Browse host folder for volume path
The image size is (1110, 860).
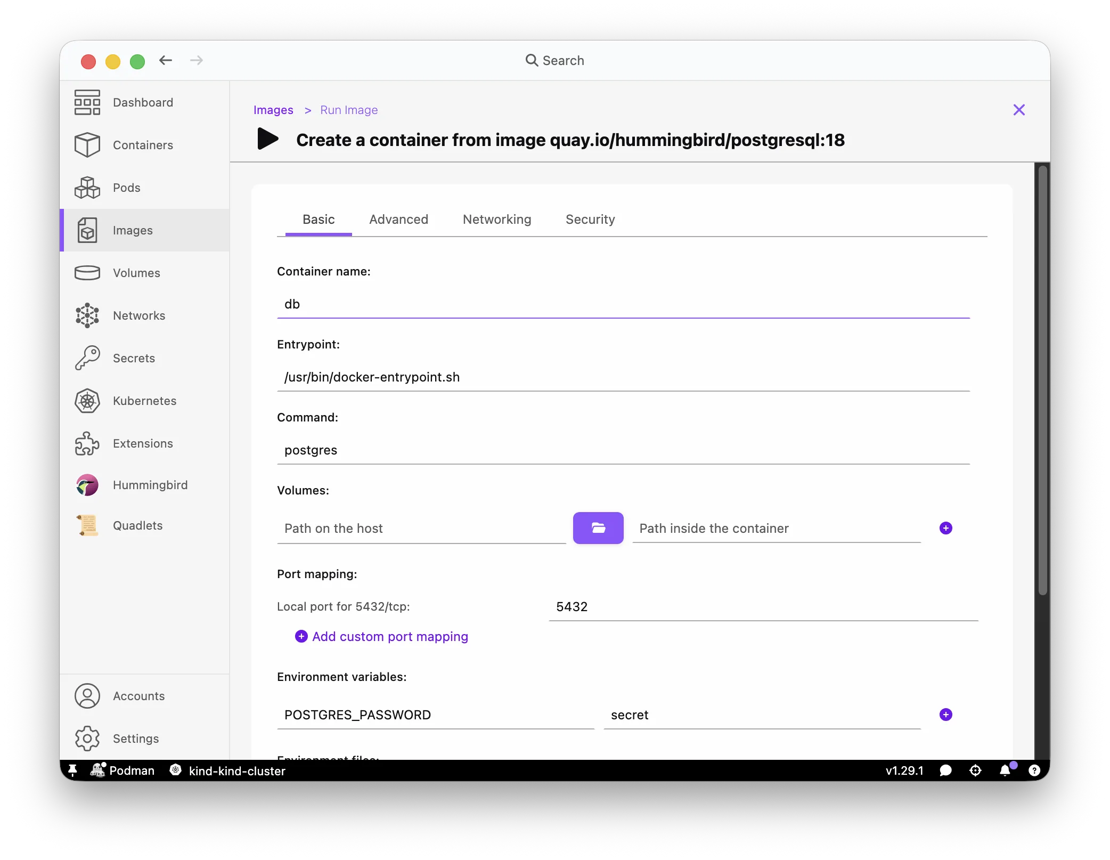point(598,528)
